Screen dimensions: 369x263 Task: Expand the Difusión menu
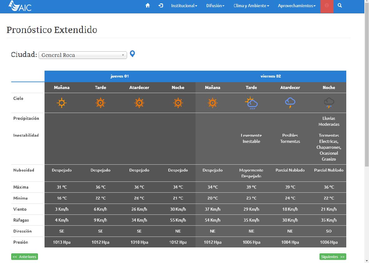(215, 6)
